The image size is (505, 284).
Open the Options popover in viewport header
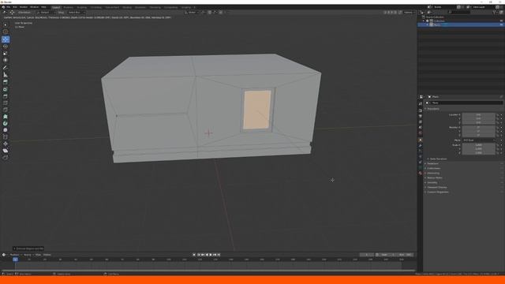[409, 13]
